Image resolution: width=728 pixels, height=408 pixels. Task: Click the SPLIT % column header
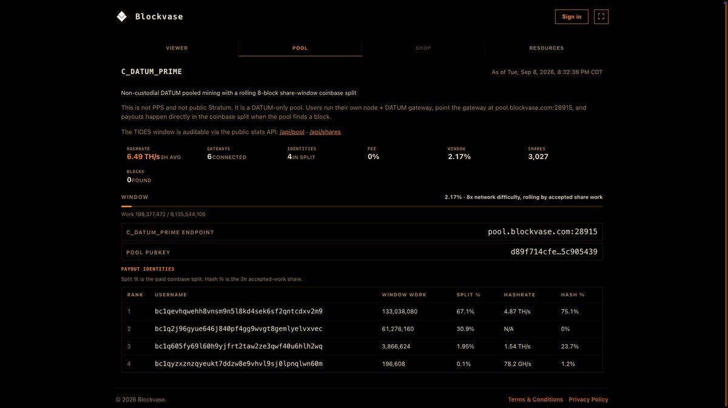tap(468, 294)
